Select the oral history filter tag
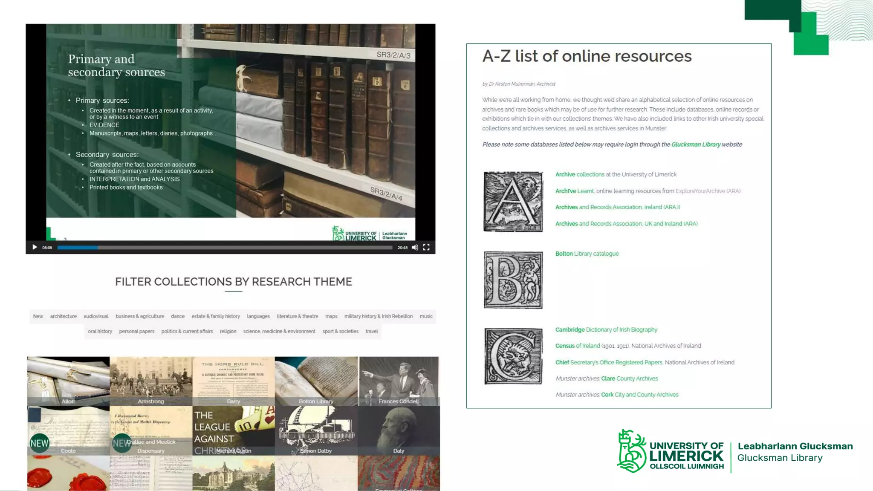Image resolution: width=873 pixels, height=491 pixels. (x=100, y=331)
